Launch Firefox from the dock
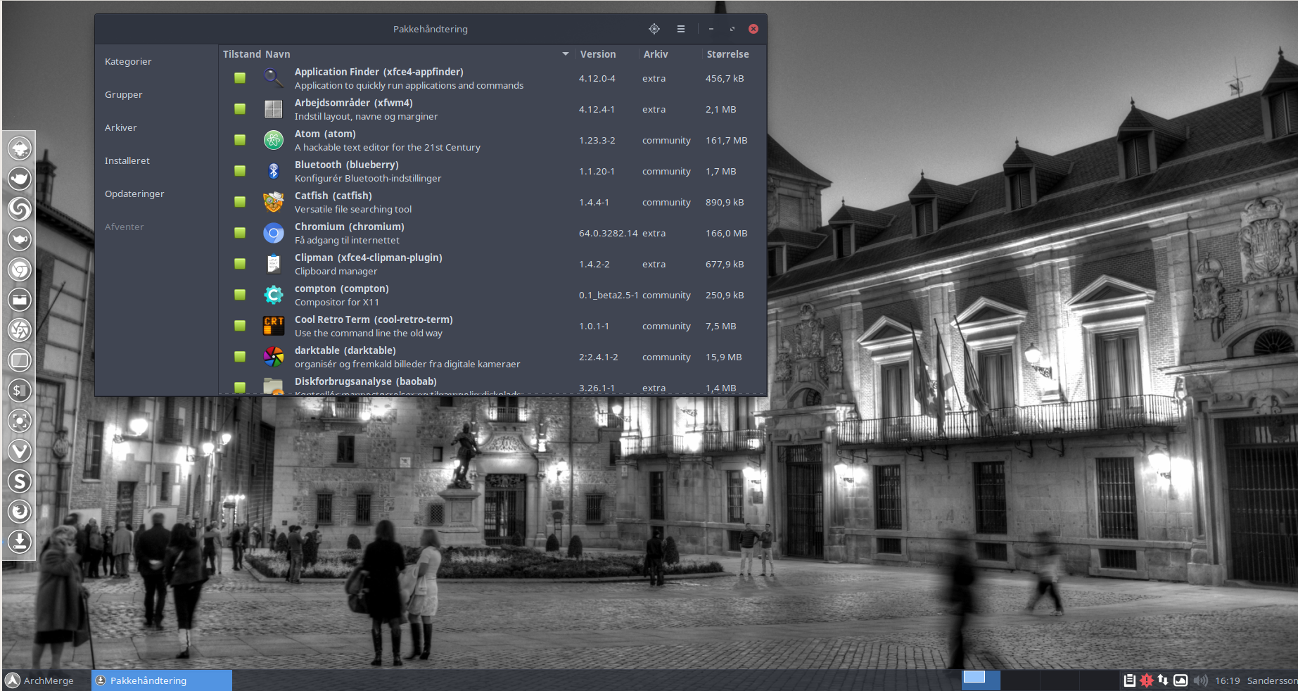Image resolution: width=1298 pixels, height=691 pixels. 20,512
